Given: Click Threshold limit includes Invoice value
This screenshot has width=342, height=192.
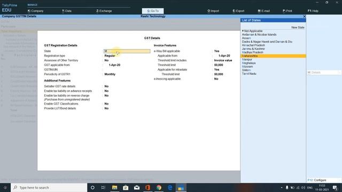Looking at the screenshot, I should pyautogui.click(x=223, y=60).
